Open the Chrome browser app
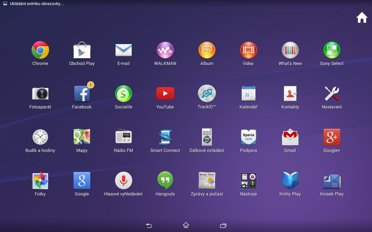Screen dimensions: 372x232 click(x=40, y=51)
